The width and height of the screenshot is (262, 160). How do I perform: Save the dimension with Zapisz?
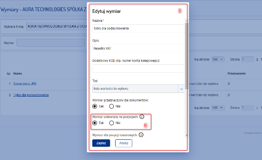coord(101,143)
